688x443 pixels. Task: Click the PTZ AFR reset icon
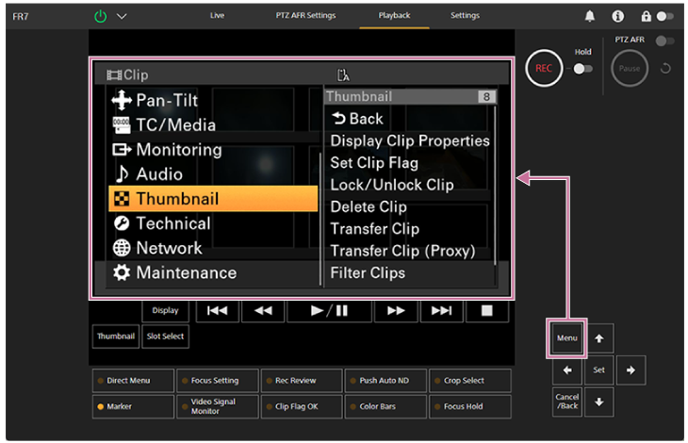tap(666, 69)
